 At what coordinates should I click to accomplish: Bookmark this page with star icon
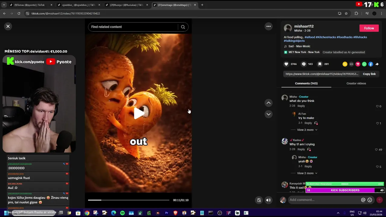coord(346,13)
